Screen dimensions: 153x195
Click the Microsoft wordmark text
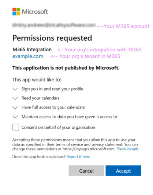click(35, 12)
